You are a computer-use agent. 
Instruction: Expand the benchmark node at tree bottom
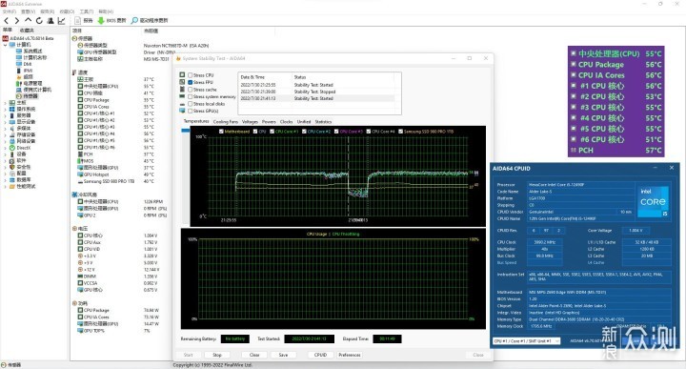click(6, 187)
